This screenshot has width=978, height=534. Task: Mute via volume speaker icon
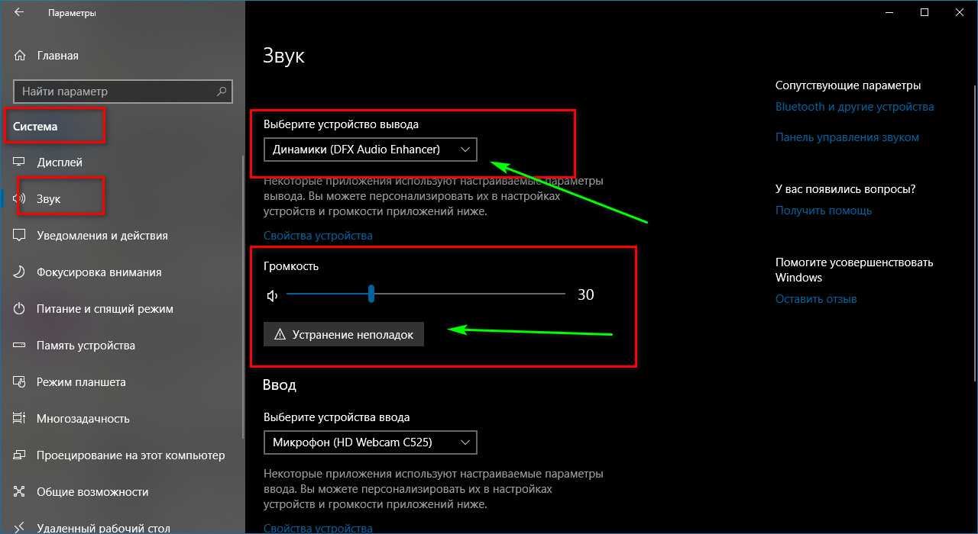(x=272, y=295)
